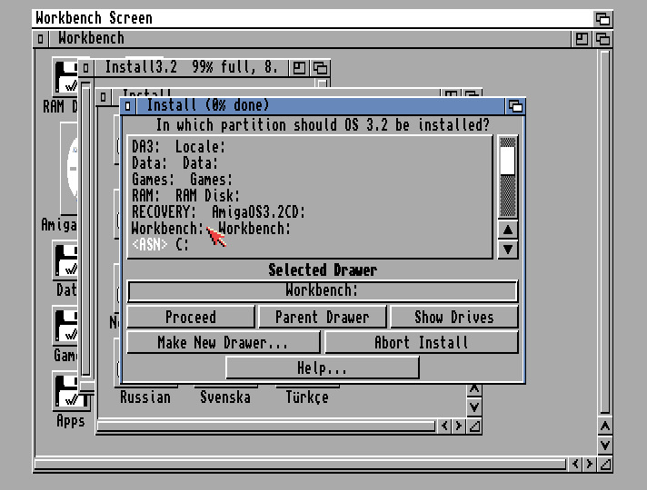The width and height of the screenshot is (647, 490).
Task: Click partition list scroll down arrow
Action: [x=508, y=250]
